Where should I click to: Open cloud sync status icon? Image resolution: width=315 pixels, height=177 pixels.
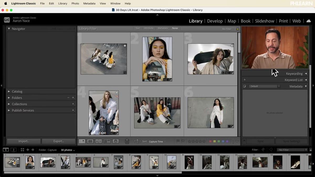tap(308, 21)
